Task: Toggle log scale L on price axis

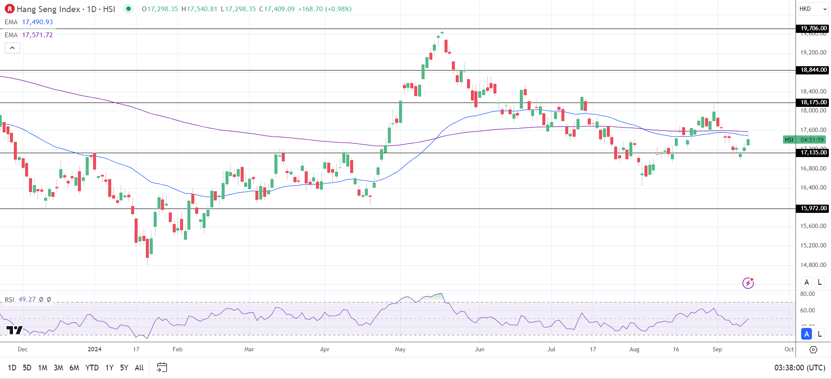Action: click(819, 282)
